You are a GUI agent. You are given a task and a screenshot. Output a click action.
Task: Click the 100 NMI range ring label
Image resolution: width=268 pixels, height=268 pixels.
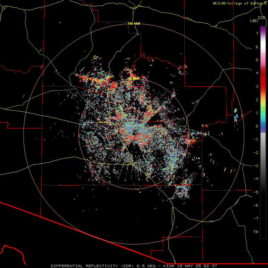click(x=134, y=24)
